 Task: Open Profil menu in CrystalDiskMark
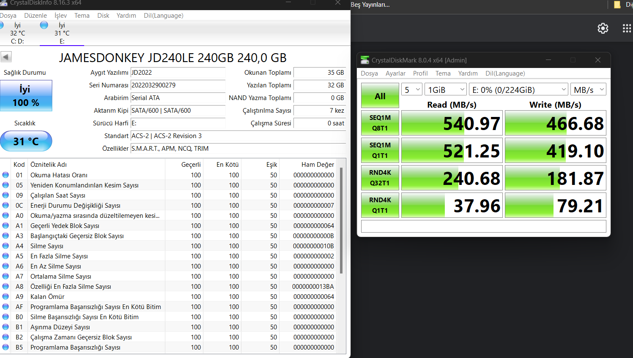(420, 73)
